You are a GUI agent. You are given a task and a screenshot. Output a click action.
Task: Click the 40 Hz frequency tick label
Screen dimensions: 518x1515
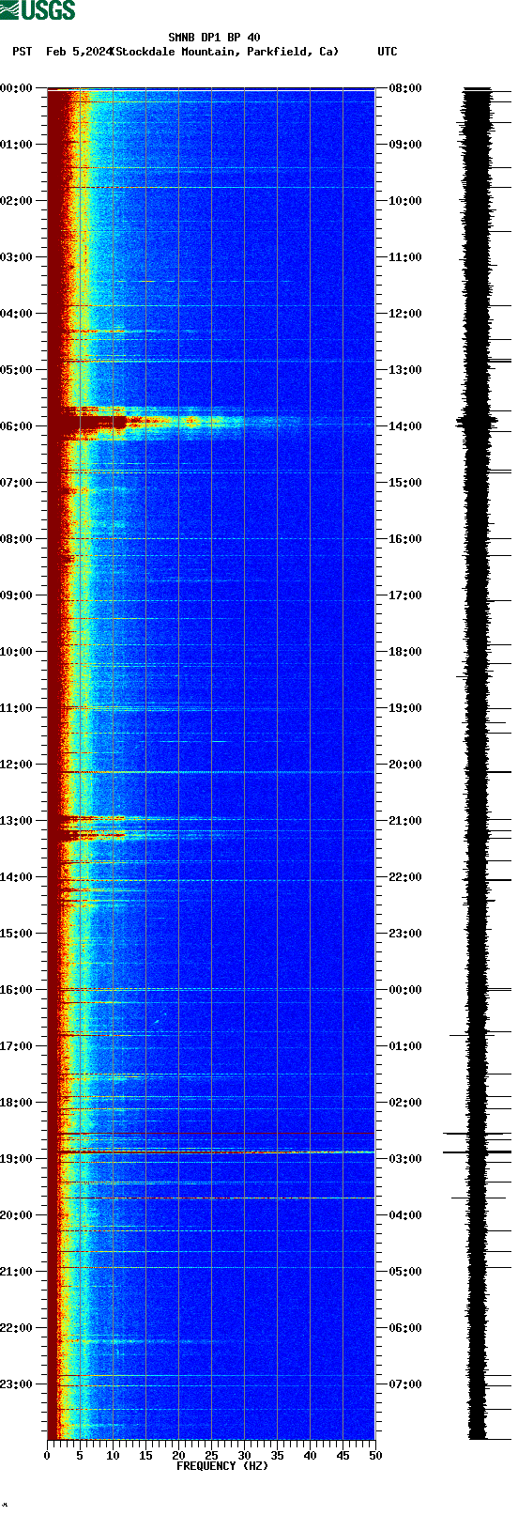tap(310, 1456)
